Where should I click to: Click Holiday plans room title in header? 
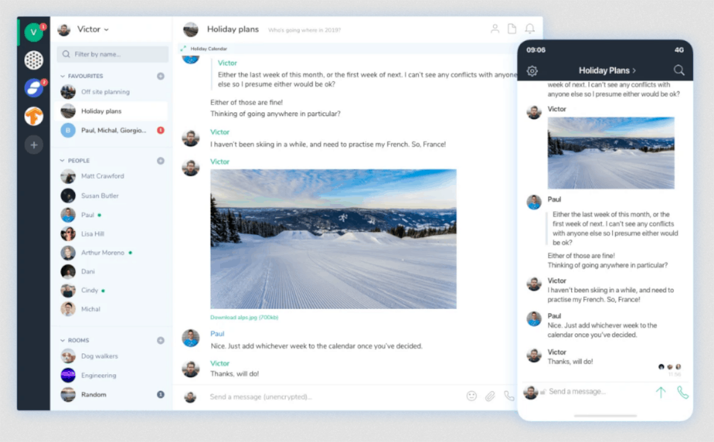[233, 29]
